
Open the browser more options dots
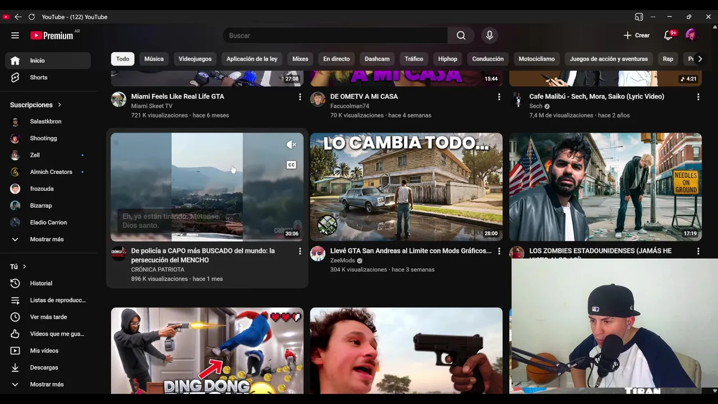click(x=653, y=17)
